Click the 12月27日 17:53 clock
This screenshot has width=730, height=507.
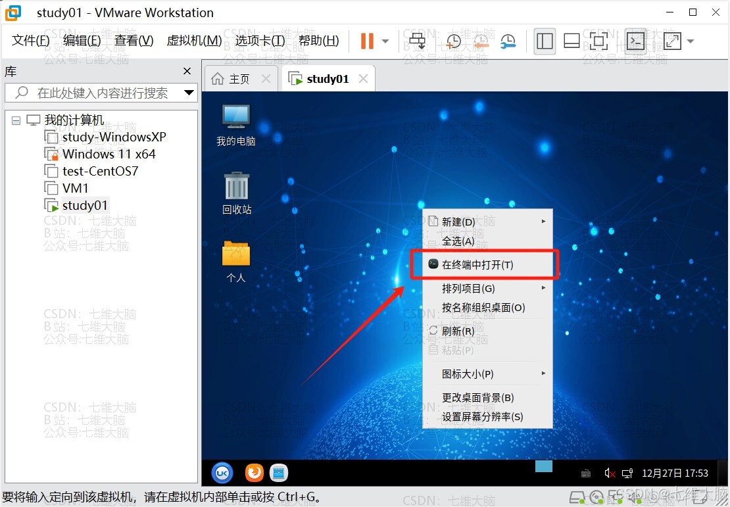pyautogui.click(x=675, y=473)
